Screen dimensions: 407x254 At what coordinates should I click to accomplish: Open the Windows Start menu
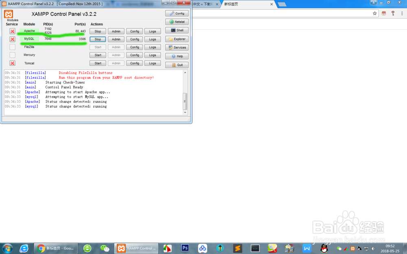pyautogui.click(x=7, y=248)
